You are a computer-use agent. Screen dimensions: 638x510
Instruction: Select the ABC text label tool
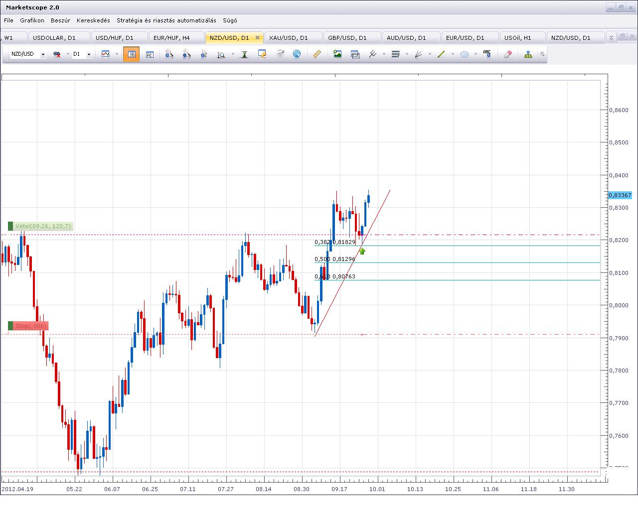(x=487, y=54)
